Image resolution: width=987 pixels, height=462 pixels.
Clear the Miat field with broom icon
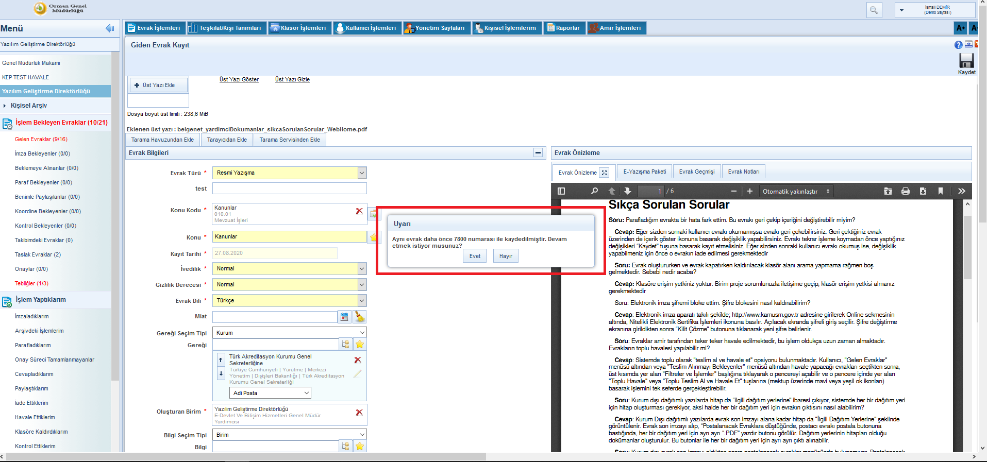360,317
